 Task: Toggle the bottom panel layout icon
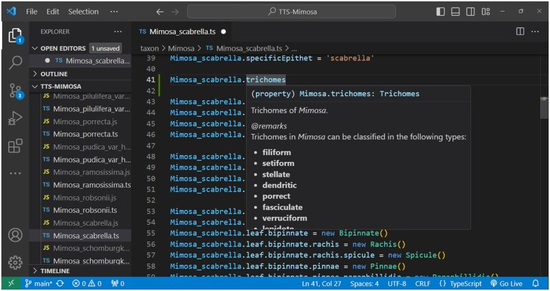[x=455, y=12]
